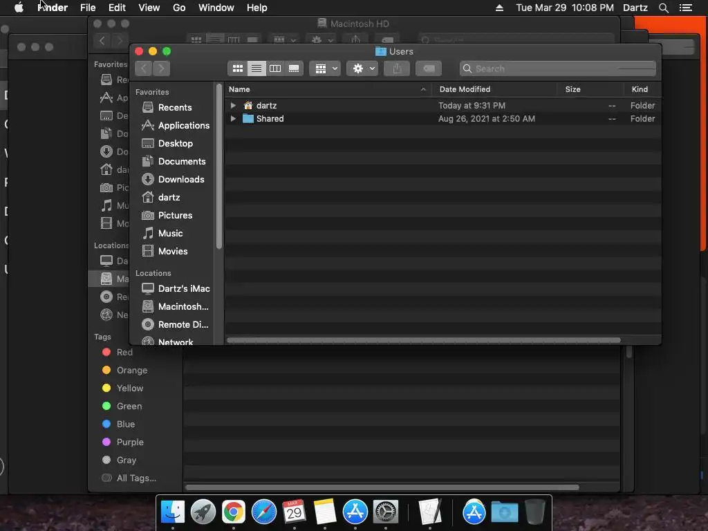Image resolution: width=708 pixels, height=531 pixels.
Task: Click the Share button in Users toolbar
Action: pyautogui.click(x=397, y=68)
